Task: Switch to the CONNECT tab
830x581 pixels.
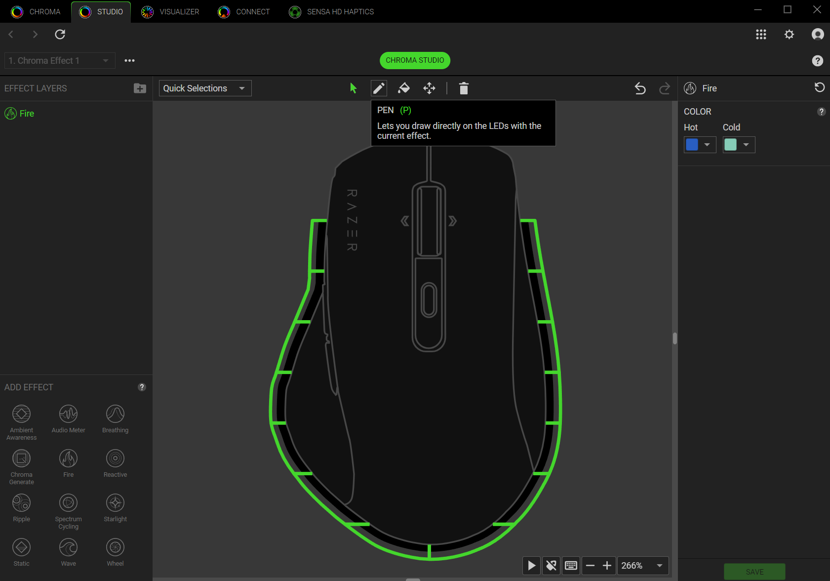Action: point(244,11)
